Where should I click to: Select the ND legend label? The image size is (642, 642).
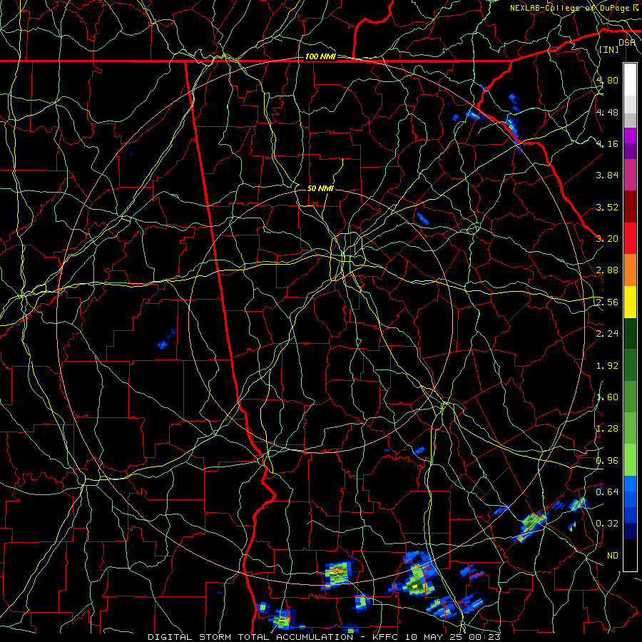tap(613, 556)
